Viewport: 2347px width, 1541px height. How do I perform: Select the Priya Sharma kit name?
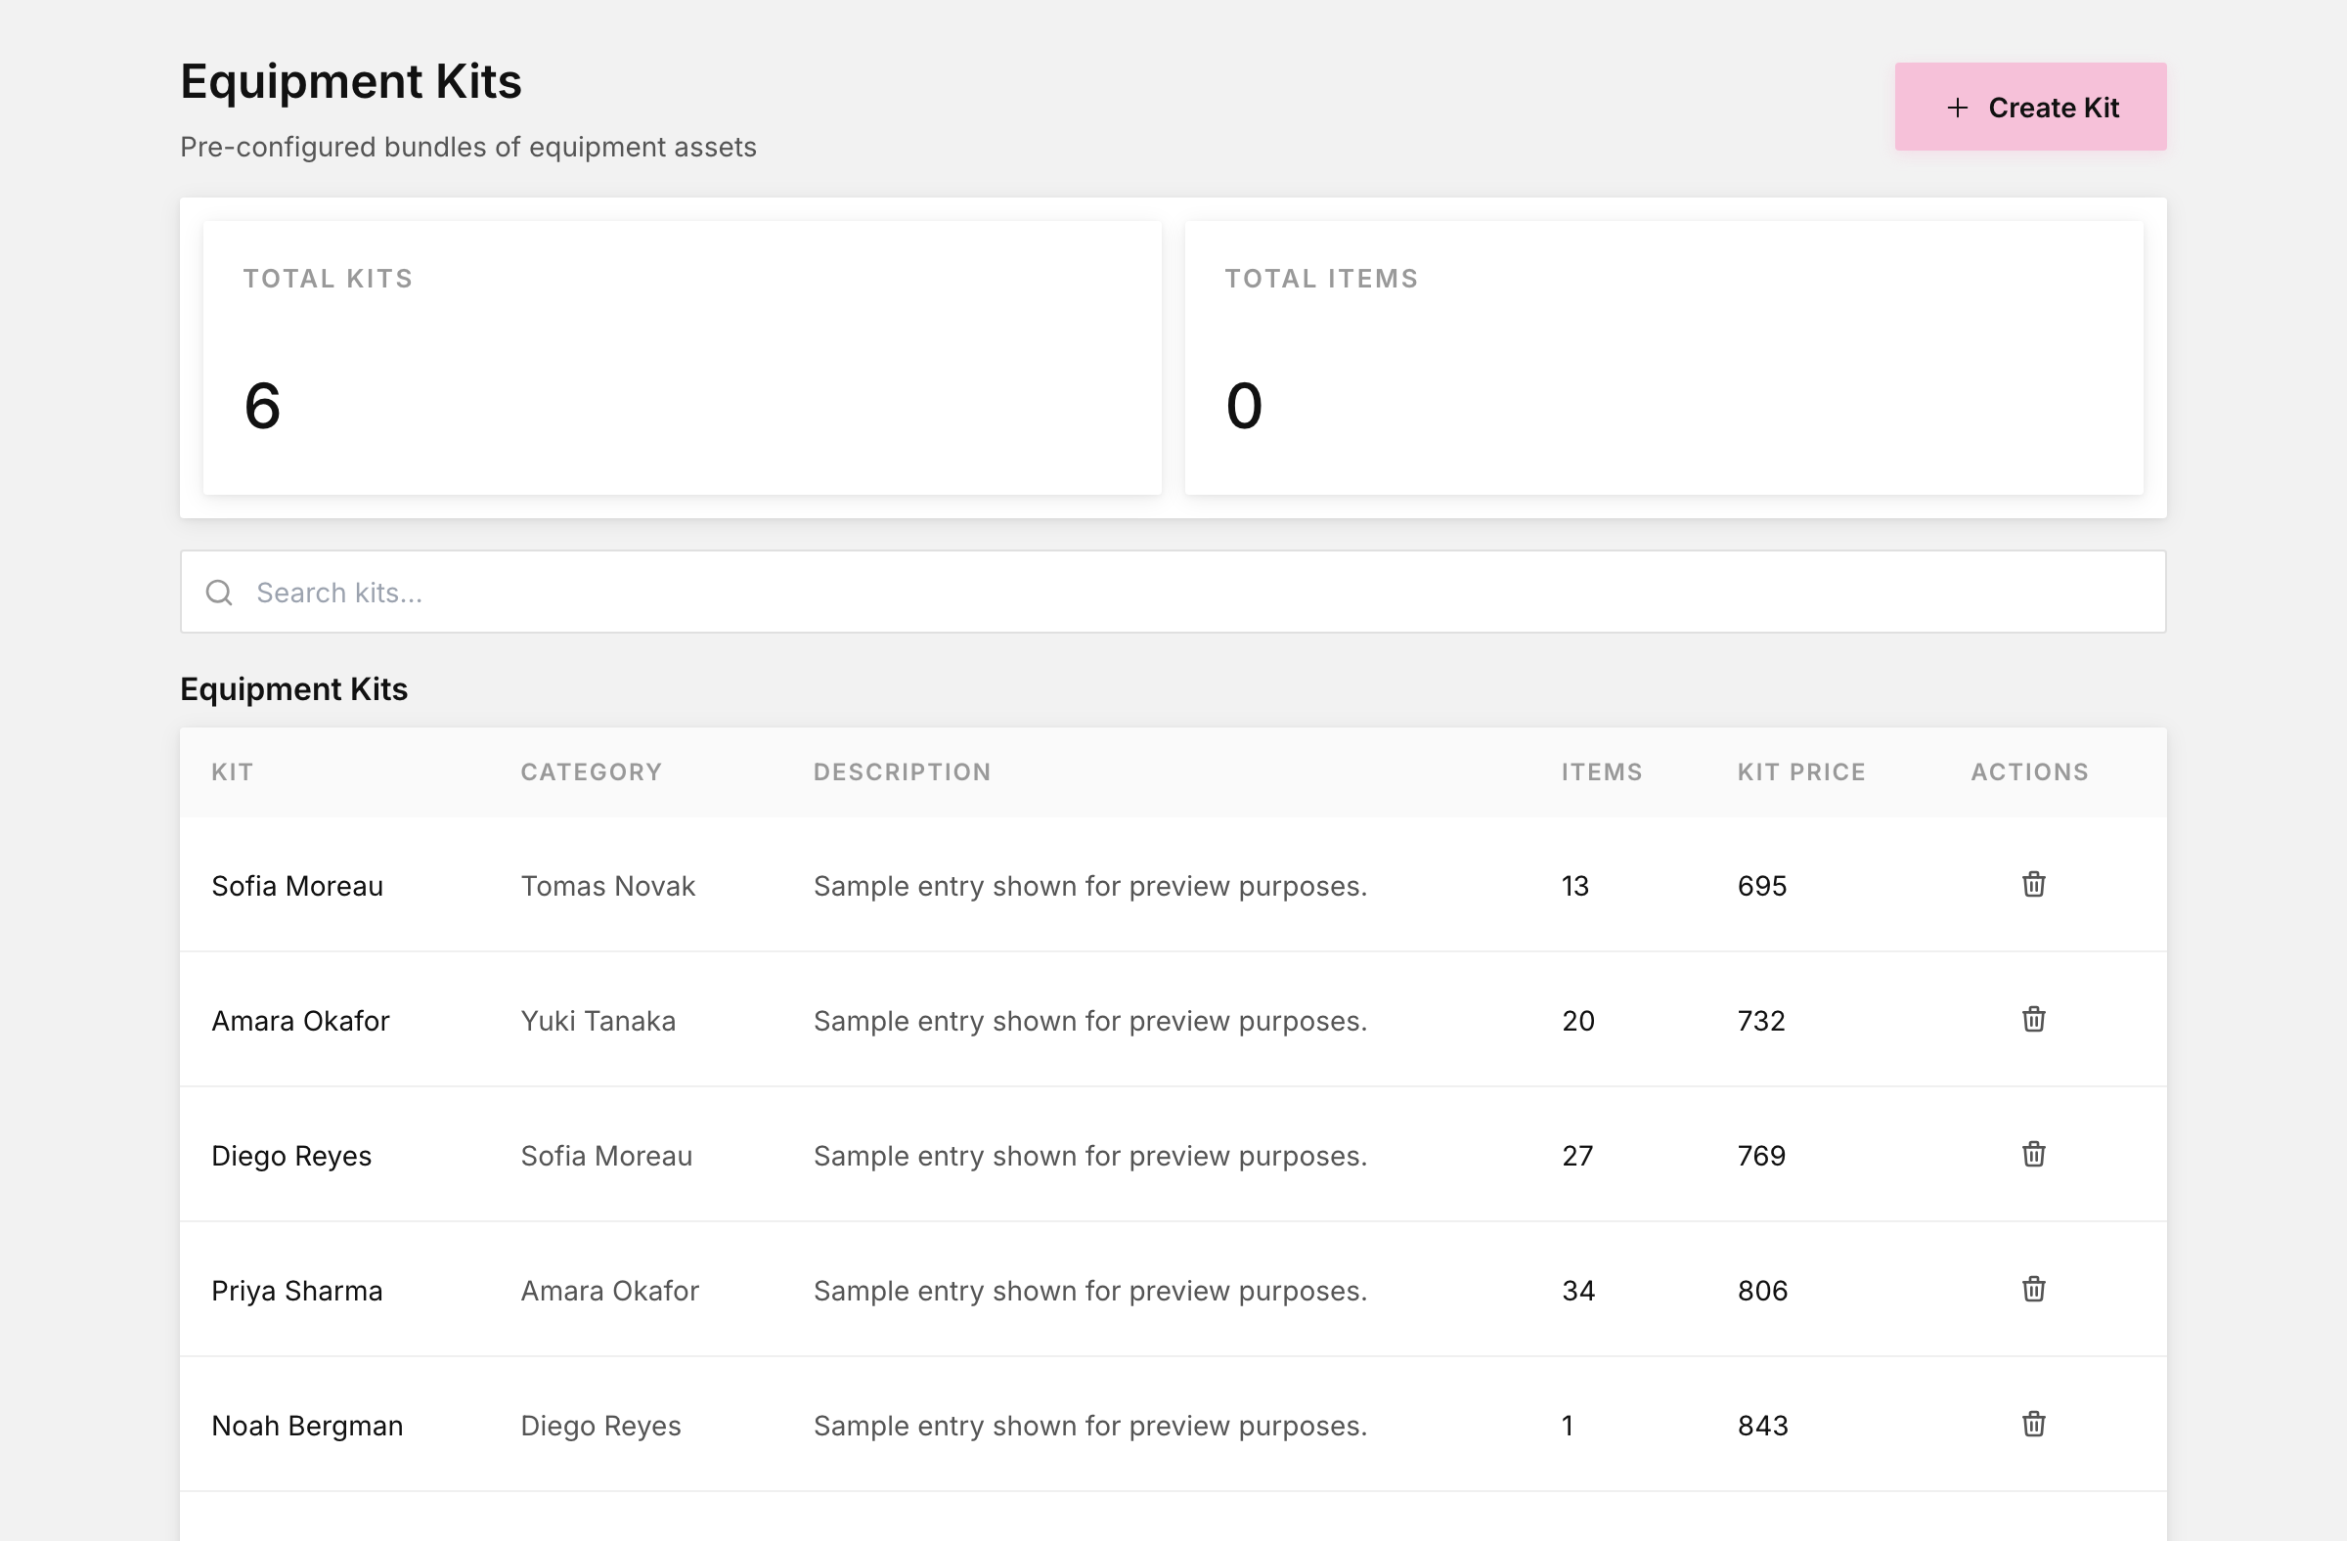[x=297, y=1291]
